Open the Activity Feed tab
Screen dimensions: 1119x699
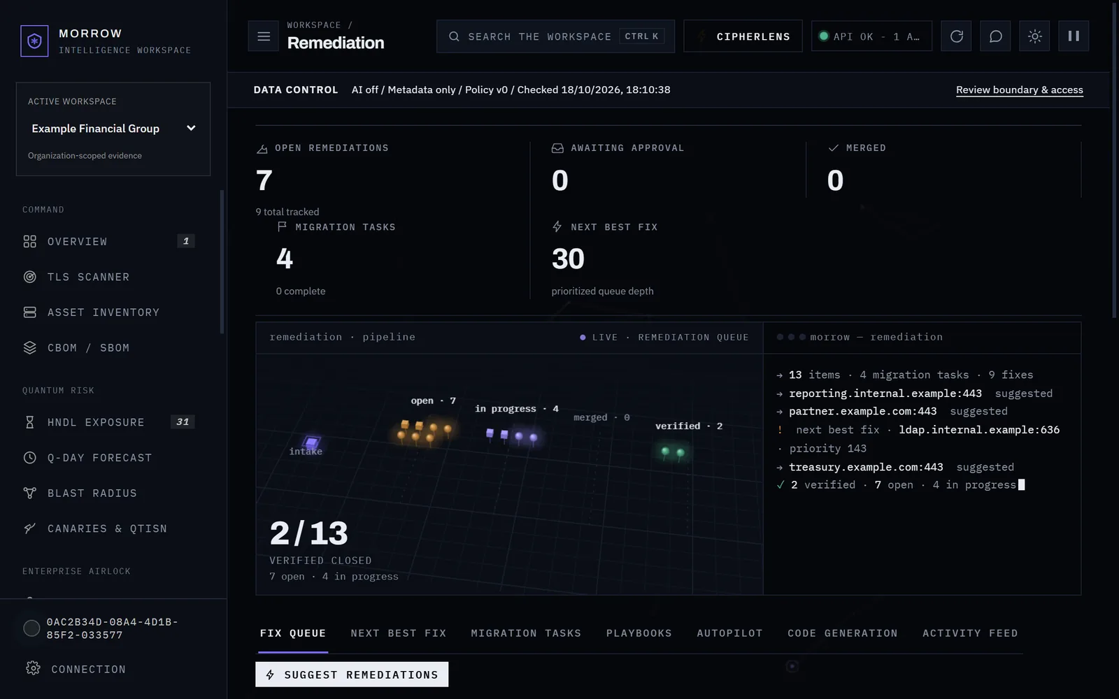click(x=970, y=633)
